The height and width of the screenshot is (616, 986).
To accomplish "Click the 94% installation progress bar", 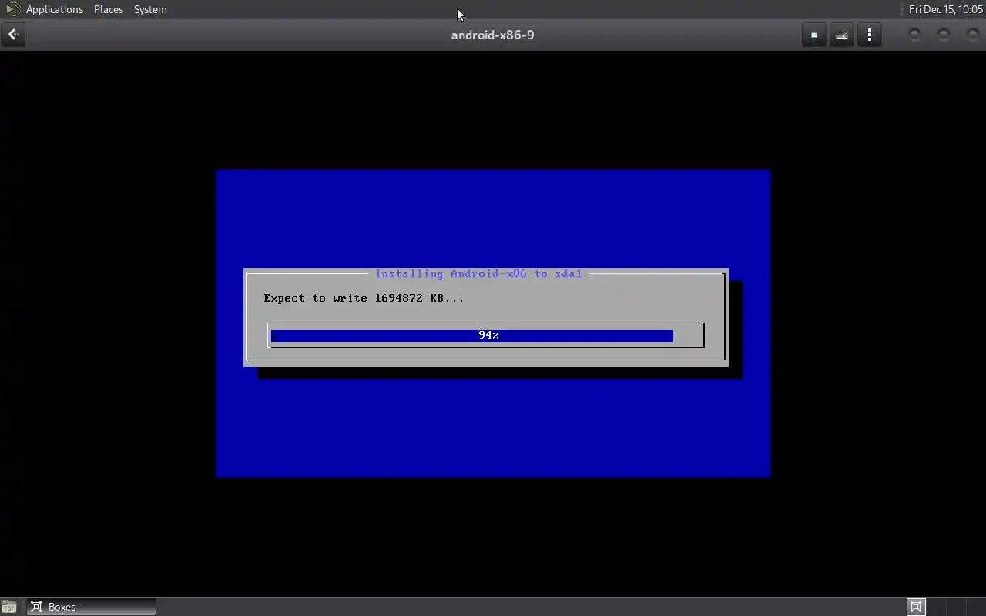I will (x=486, y=335).
